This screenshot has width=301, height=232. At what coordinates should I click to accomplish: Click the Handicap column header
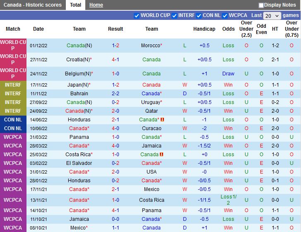tap(204, 29)
